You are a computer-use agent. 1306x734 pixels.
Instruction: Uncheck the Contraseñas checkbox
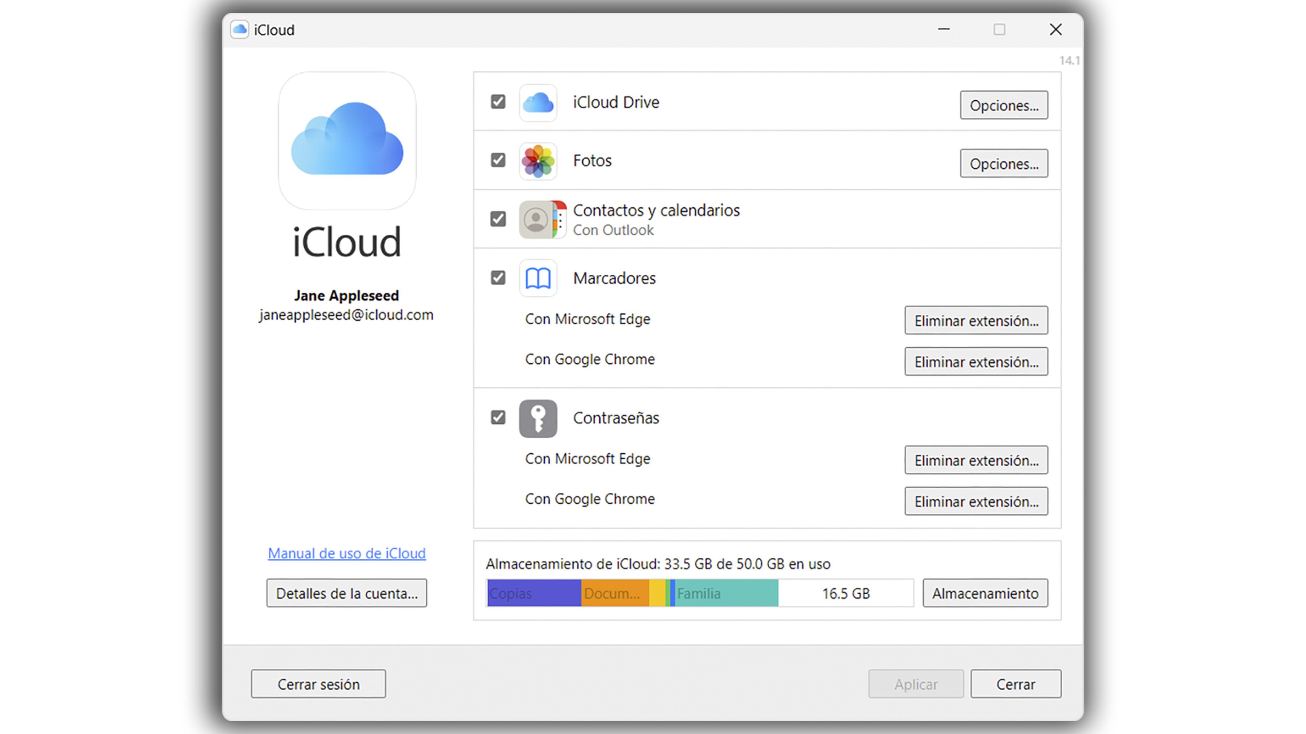(498, 417)
